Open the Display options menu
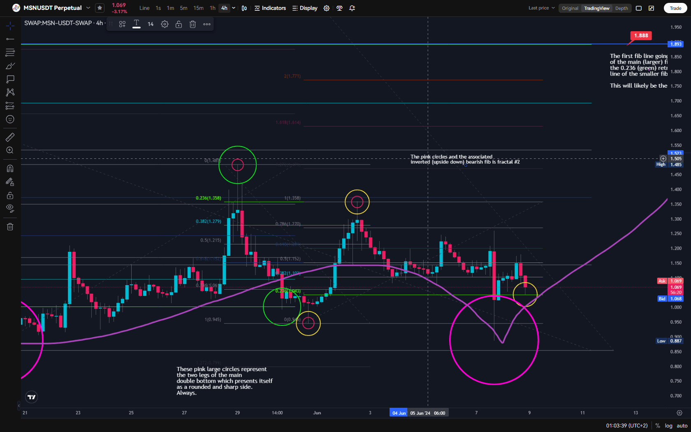This screenshot has width=691, height=432. (x=305, y=8)
